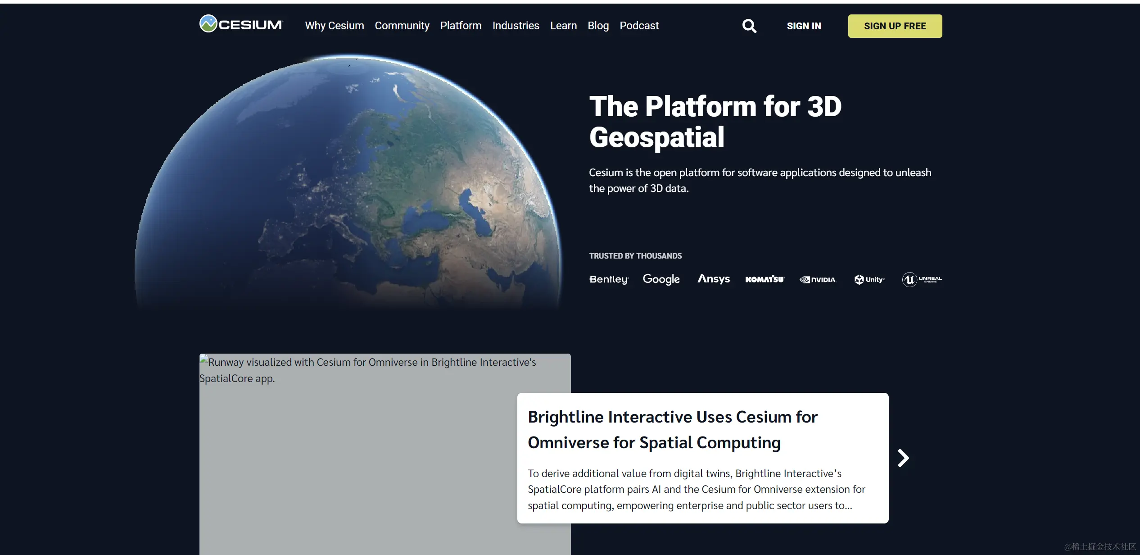Click the 'Cesium is the open platform' description

click(x=760, y=180)
